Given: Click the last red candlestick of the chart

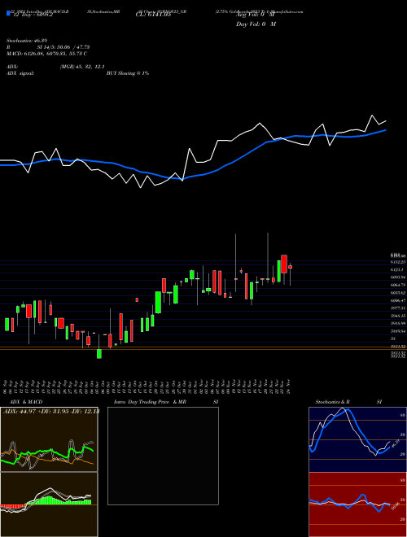Looking at the screenshot, I should pyautogui.click(x=290, y=267).
